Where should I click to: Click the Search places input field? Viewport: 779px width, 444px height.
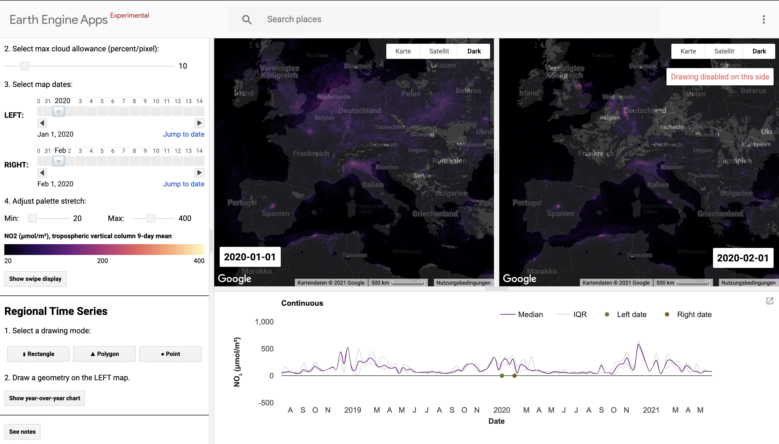tap(458, 19)
